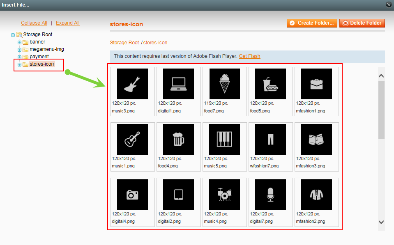This screenshot has height=245, width=394.
Task: Open the stores-icon breadcrumb link
Action: click(x=155, y=43)
